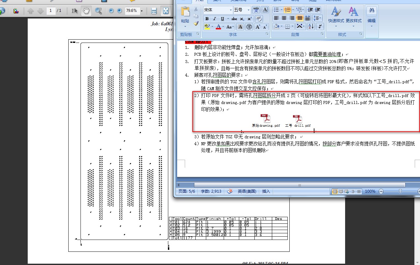
Task: Apply the numbered list
Action: pyautogui.click(x=287, y=10)
